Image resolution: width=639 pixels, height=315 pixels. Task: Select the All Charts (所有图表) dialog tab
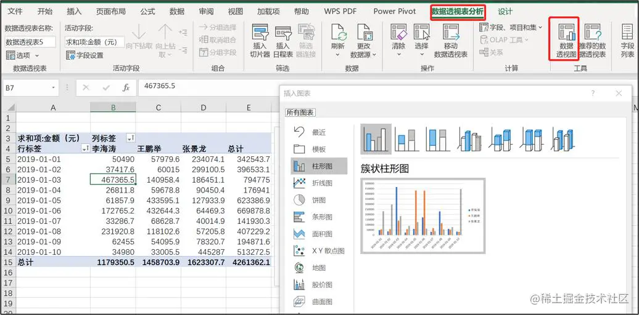(x=300, y=113)
